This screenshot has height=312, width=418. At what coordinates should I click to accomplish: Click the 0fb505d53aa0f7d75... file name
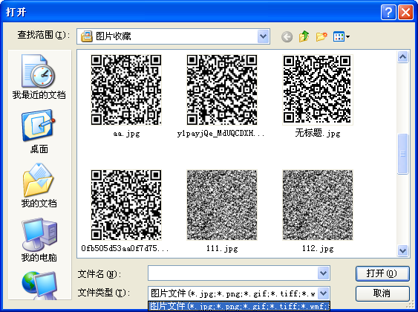(125, 249)
